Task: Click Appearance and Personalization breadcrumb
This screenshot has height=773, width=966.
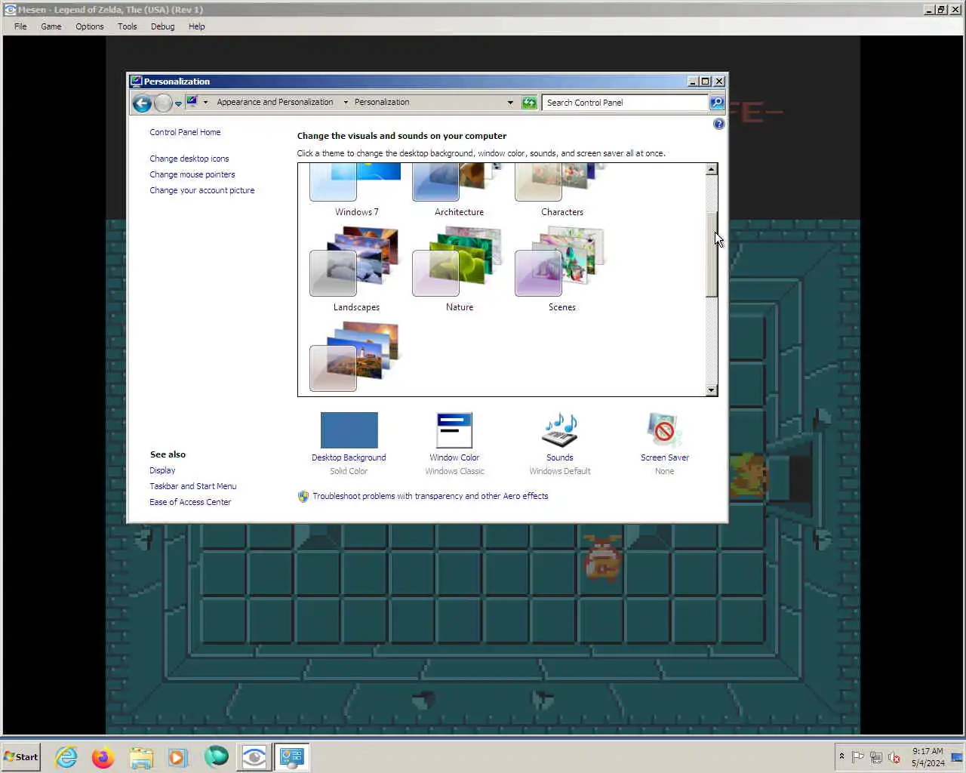Action: (275, 103)
